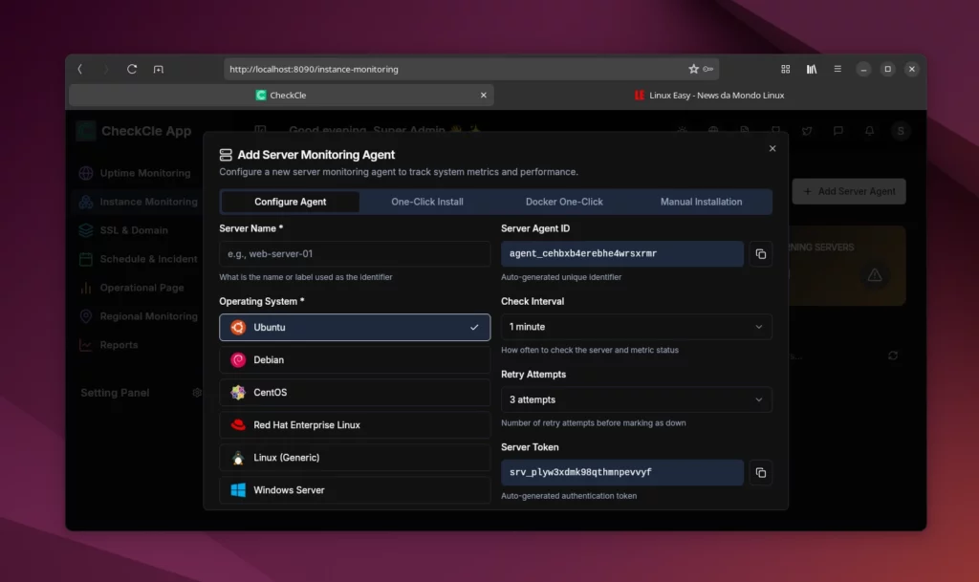The height and width of the screenshot is (582, 979).
Task: Open the Retry Attempts dropdown
Action: click(x=636, y=399)
